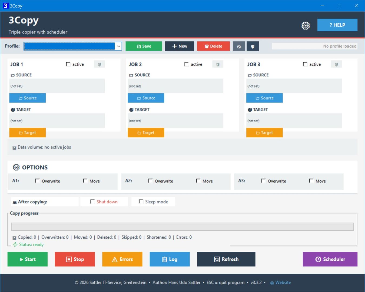Enable the JOB 2 active checkbox

[187, 64]
